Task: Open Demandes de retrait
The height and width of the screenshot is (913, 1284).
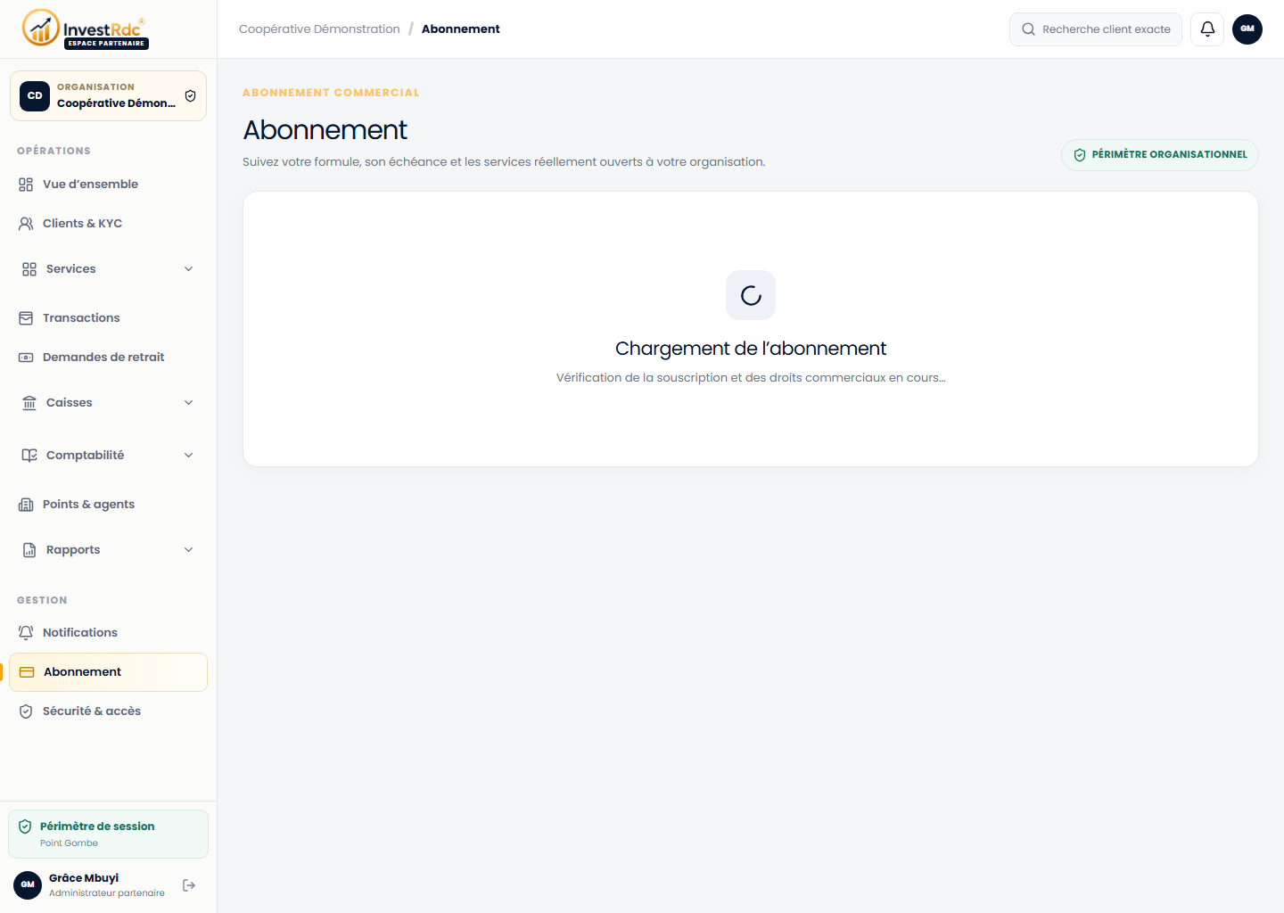Action: pos(108,358)
